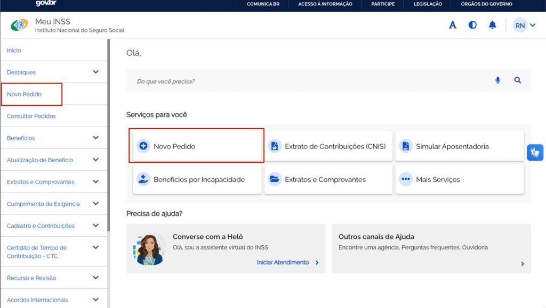Open the Libras sign language accessibility widget
The image size is (546, 308).
pyautogui.click(x=535, y=153)
